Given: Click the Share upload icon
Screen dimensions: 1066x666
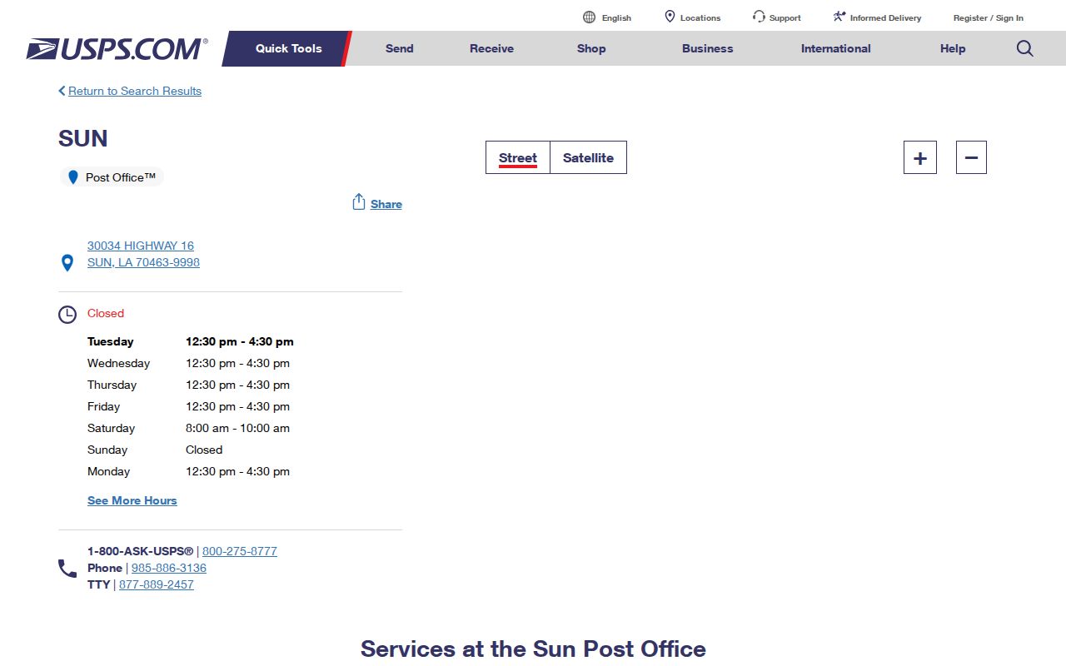Looking at the screenshot, I should pos(359,202).
